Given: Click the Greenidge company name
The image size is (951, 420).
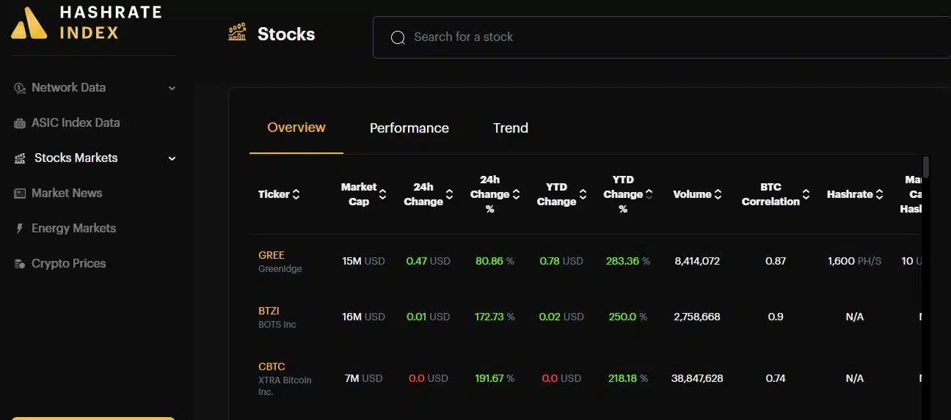Looking at the screenshot, I should (x=280, y=269).
